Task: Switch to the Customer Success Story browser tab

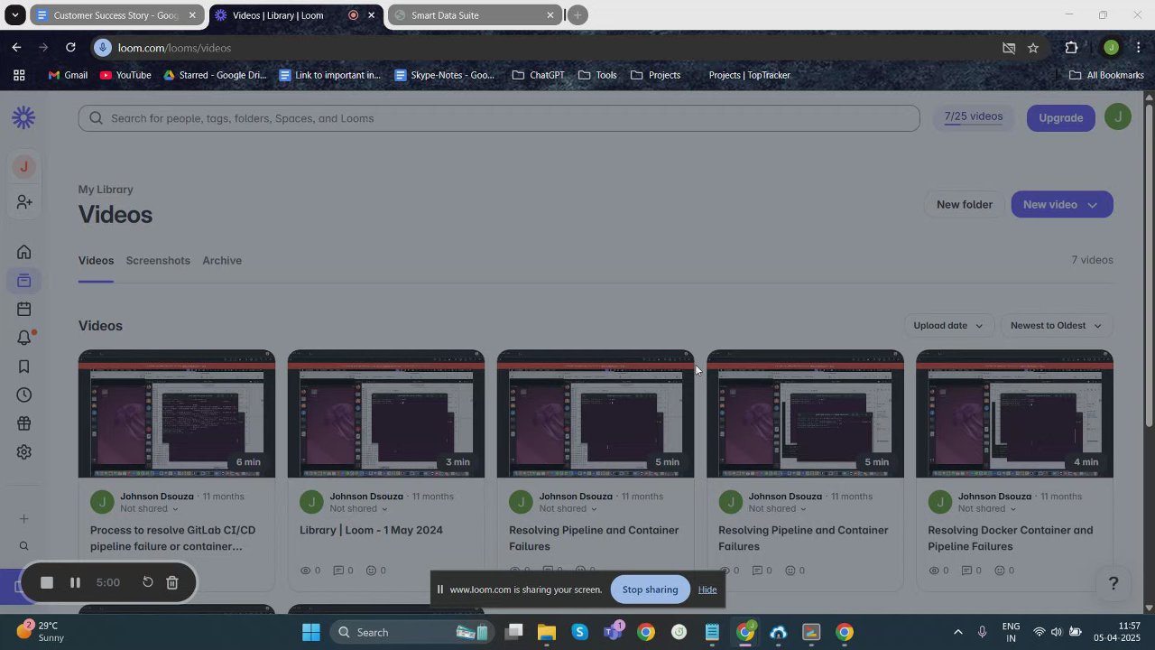Action: tap(116, 15)
